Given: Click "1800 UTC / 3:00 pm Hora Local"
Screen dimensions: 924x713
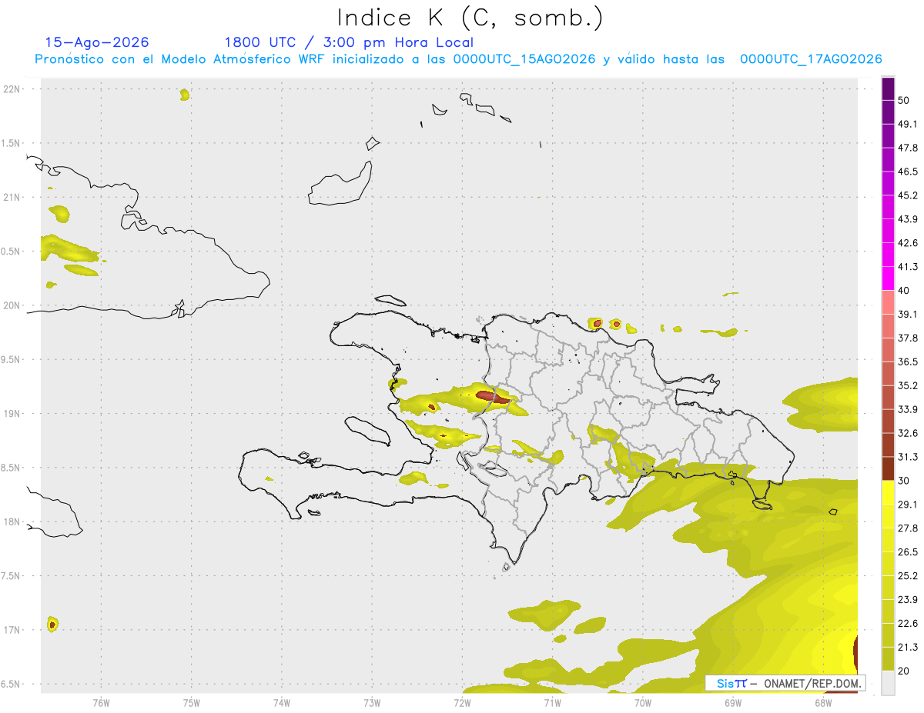Looking at the screenshot, I should pos(349,42).
